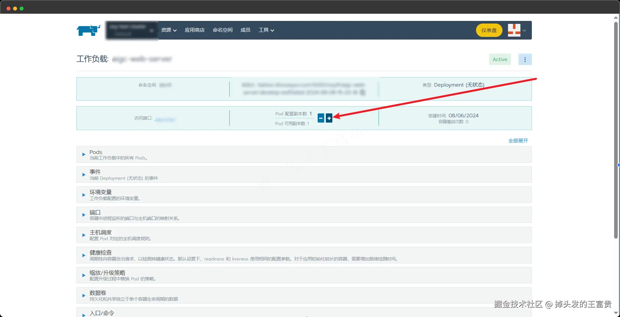
Task: Click the creation date 08/06/2024
Action: (x=464, y=116)
